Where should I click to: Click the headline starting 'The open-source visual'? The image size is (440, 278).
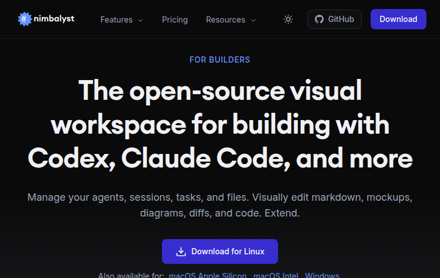tap(220, 124)
